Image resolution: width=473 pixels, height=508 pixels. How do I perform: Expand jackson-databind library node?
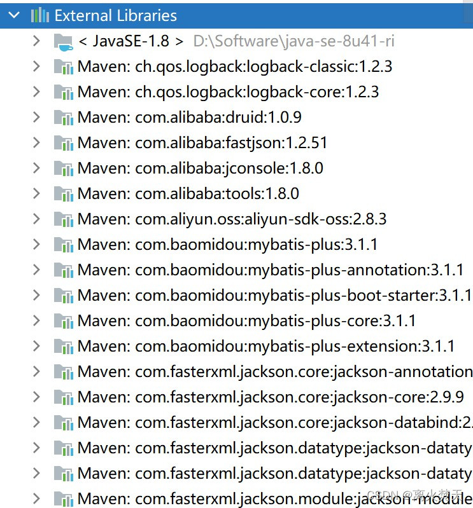click(x=36, y=422)
